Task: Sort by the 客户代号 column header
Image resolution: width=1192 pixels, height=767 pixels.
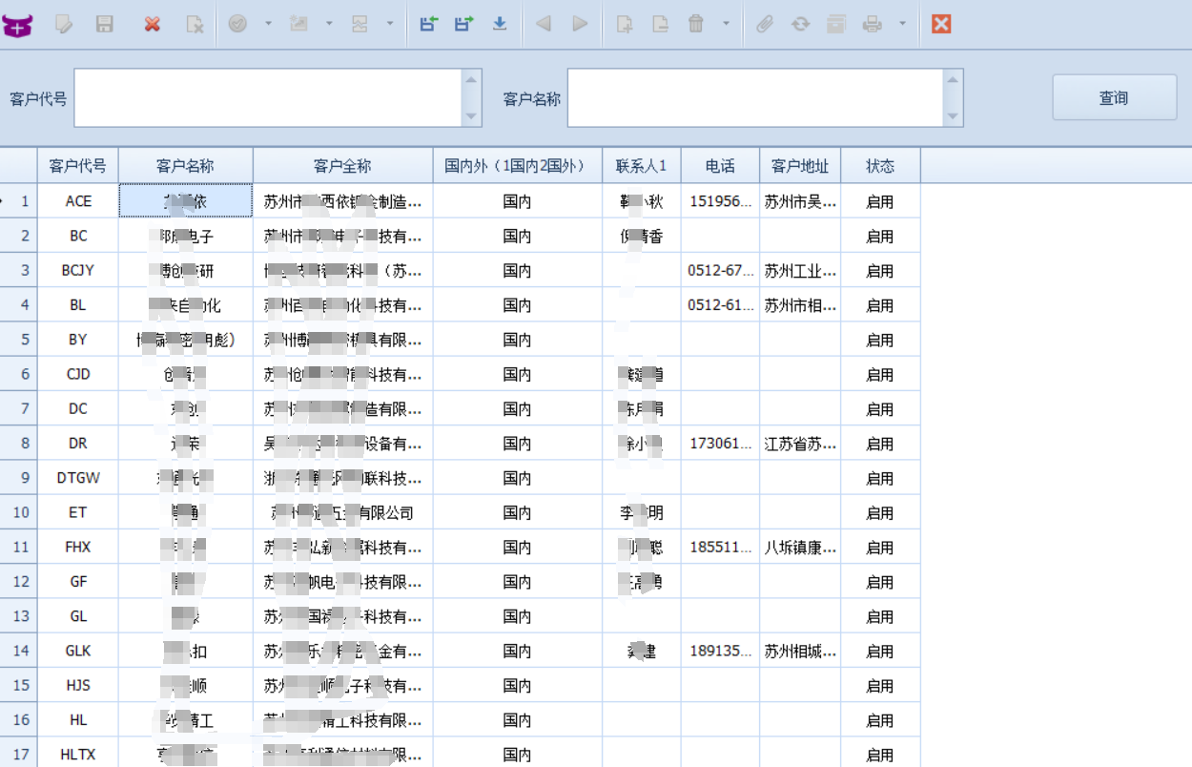Action: (x=78, y=166)
